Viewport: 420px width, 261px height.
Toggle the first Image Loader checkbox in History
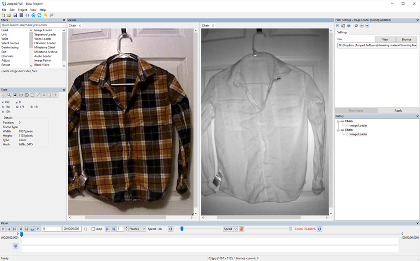(347, 125)
